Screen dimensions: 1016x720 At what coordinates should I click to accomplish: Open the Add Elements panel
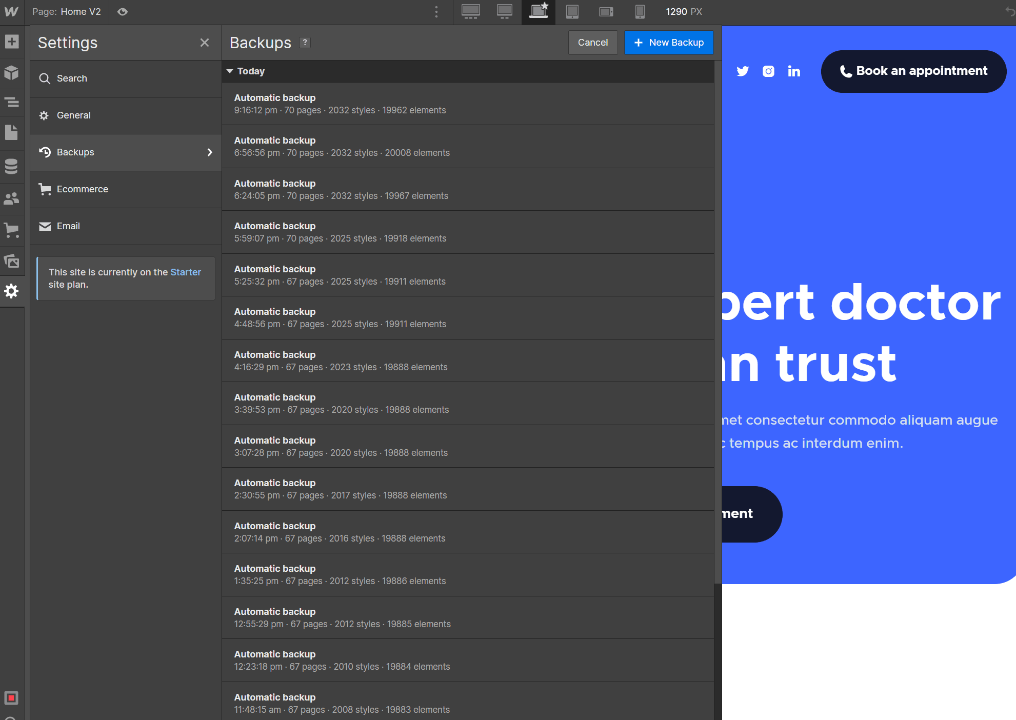[x=11, y=42]
